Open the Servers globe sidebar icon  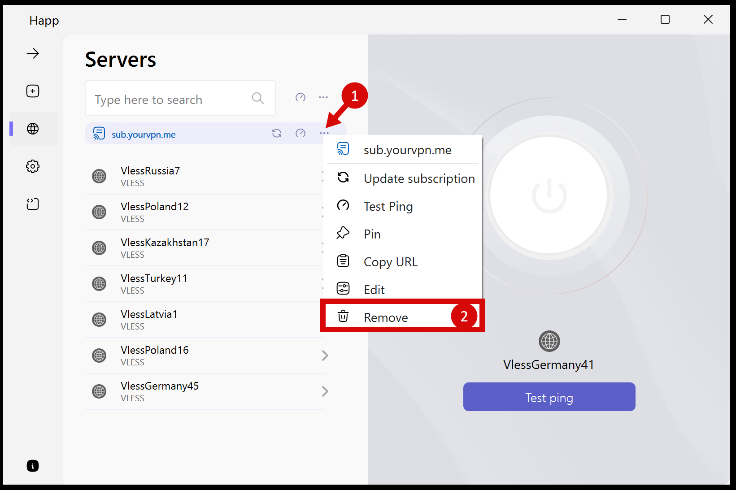pyautogui.click(x=33, y=129)
